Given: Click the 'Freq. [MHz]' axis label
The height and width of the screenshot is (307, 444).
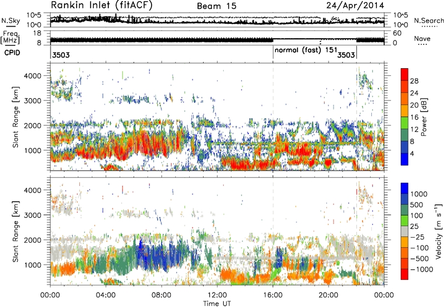Looking at the screenshot, I should (x=10, y=37).
